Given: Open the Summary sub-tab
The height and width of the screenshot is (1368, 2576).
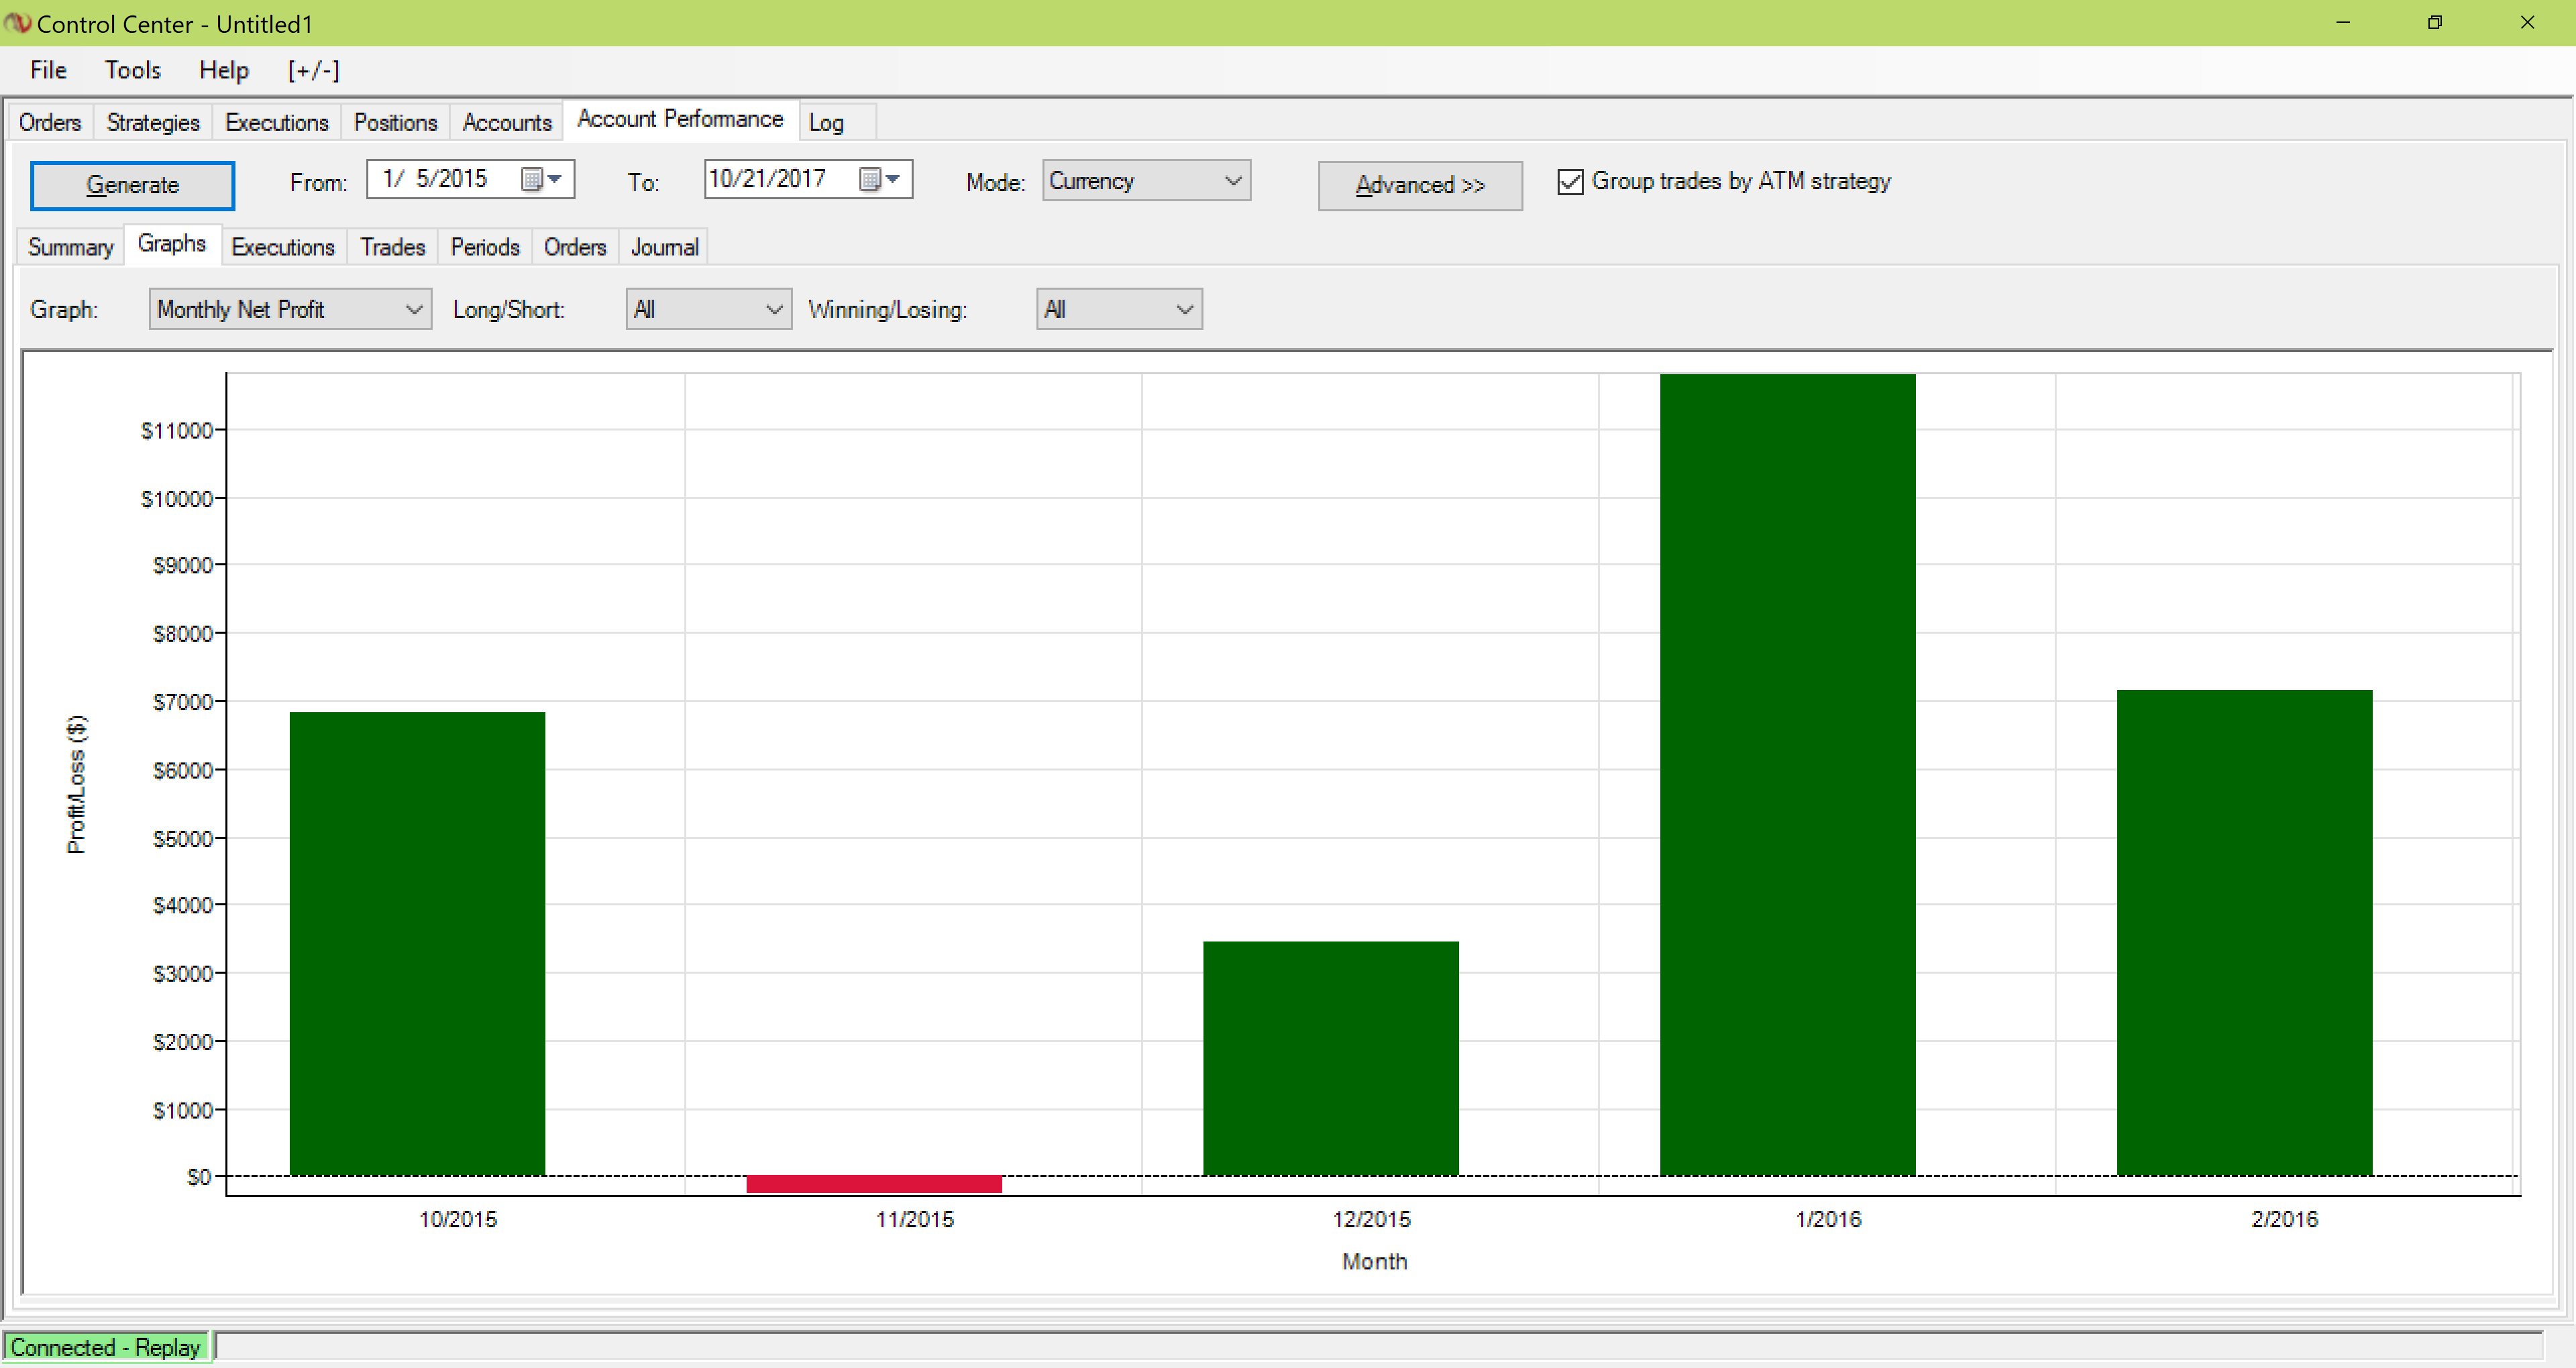Looking at the screenshot, I should point(70,247).
